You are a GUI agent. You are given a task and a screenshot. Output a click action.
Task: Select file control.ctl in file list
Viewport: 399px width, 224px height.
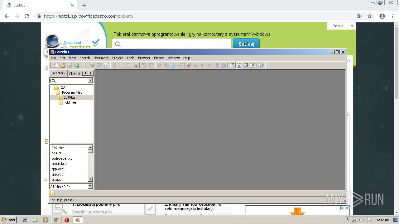(x=59, y=164)
